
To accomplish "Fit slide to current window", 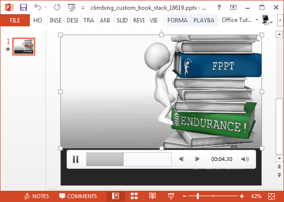I will [271, 196].
